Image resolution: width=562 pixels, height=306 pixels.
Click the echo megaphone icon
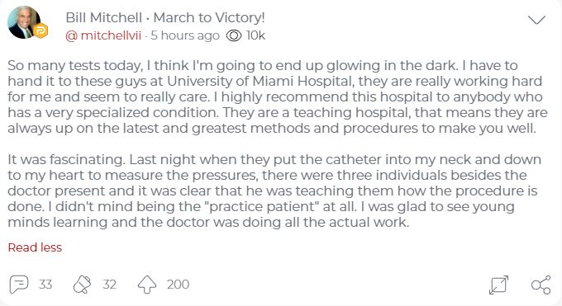(x=82, y=285)
